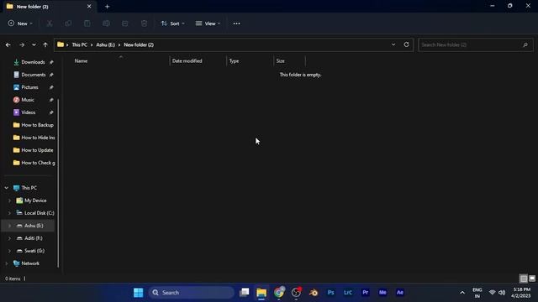The image size is (538, 302).
Task: Open recent locations dropdown arrow
Action: pos(34,44)
